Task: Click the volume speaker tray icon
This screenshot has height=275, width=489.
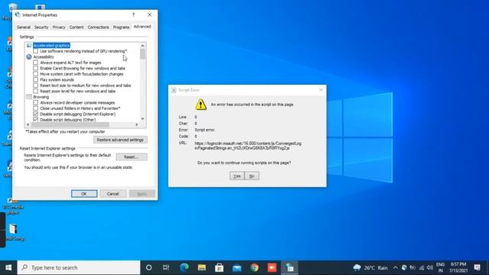Action: [430, 267]
